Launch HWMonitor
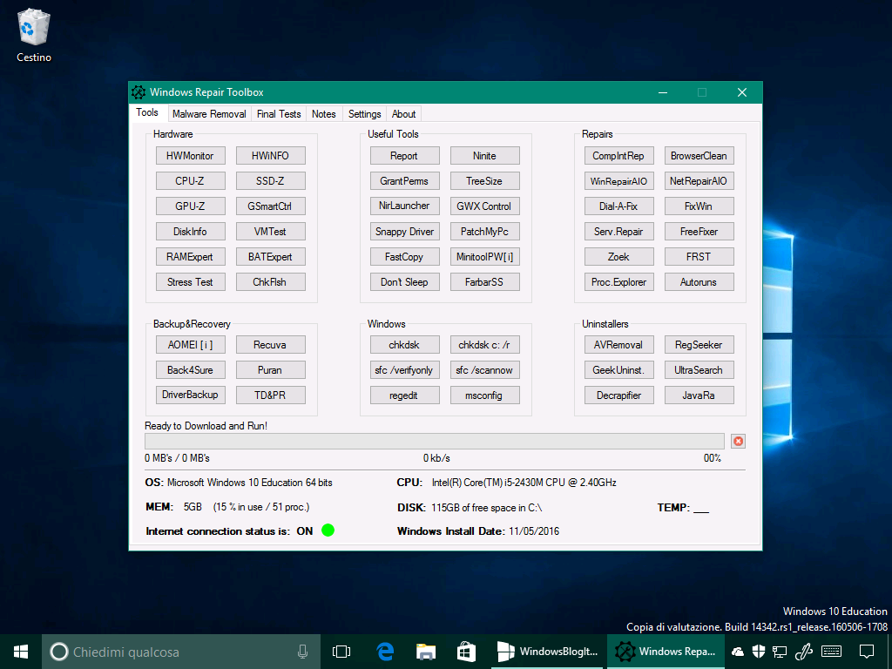The height and width of the screenshot is (669, 892). click(190, 156)
